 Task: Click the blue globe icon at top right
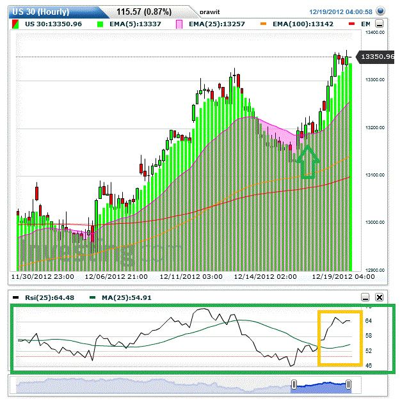[381, 11]
